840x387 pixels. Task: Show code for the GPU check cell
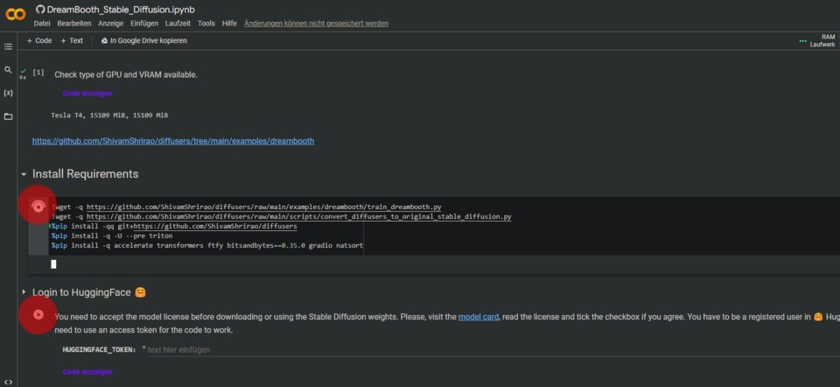coord(87,93)
